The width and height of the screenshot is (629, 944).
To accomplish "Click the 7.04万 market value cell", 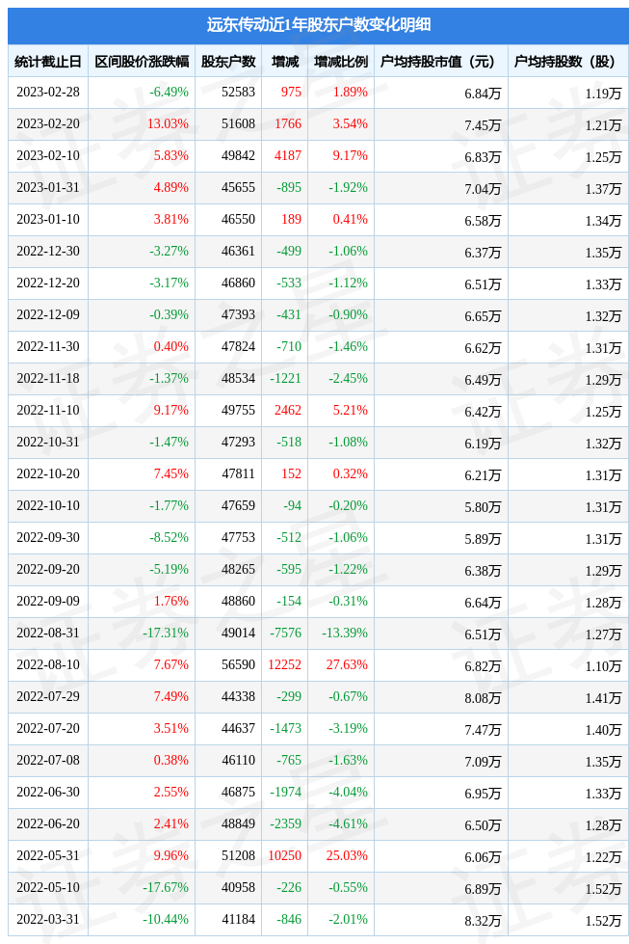I will pyautogui.click(x=483, y=189).
